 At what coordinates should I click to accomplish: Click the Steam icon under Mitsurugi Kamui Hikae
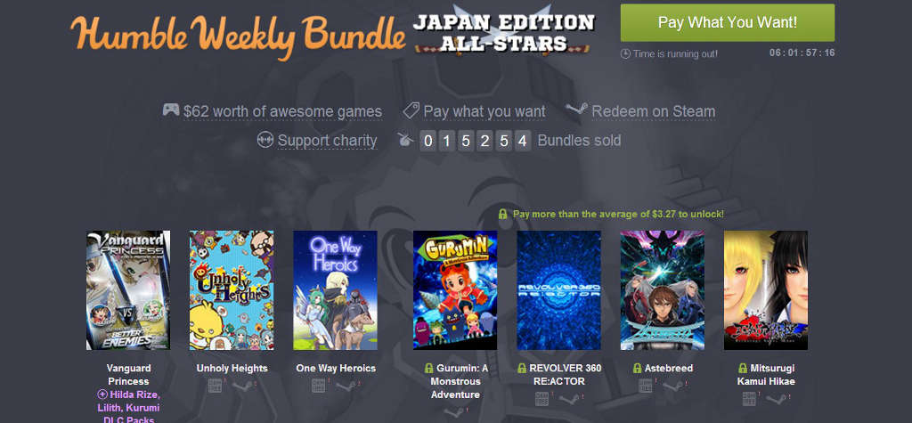(777, 399)
